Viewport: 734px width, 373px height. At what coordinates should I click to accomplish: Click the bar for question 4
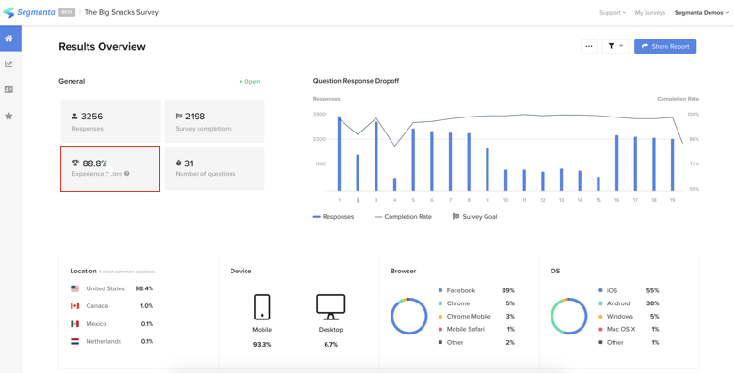(x=394, y=184)
